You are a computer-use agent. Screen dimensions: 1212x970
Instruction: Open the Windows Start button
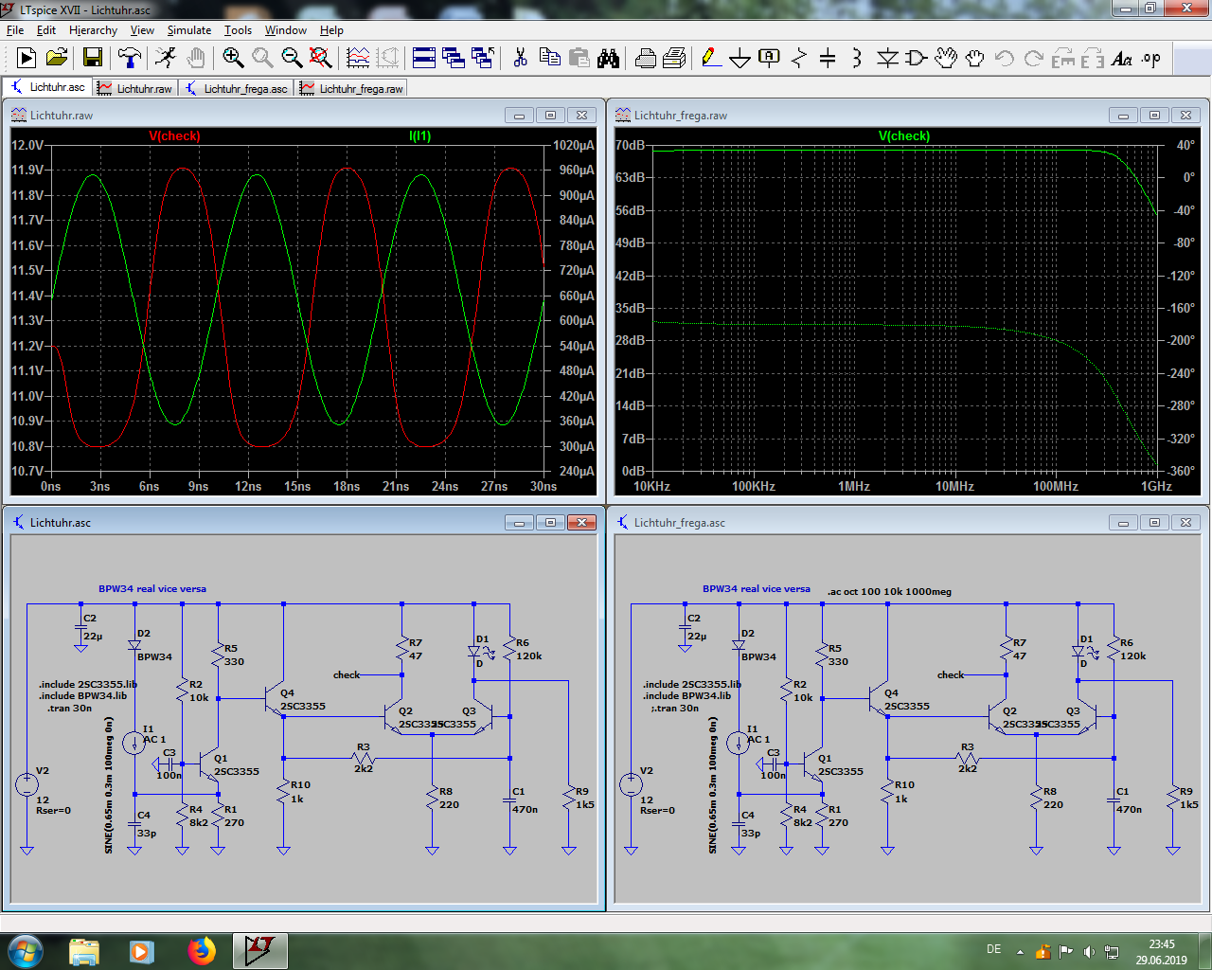[x=26, y=951]
